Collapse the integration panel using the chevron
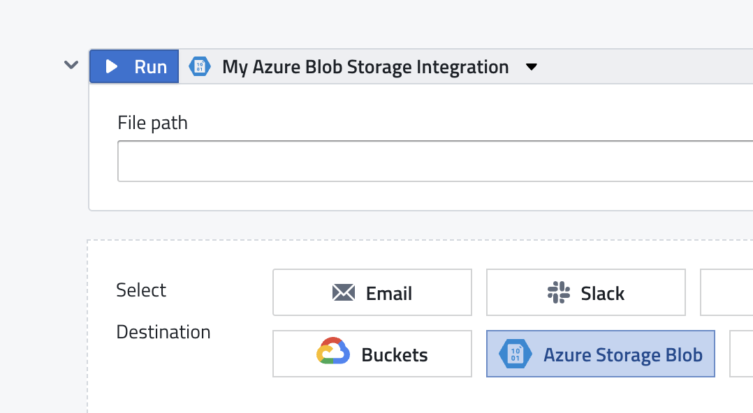Viewport: 753px width, 413px height. point(71,64)
